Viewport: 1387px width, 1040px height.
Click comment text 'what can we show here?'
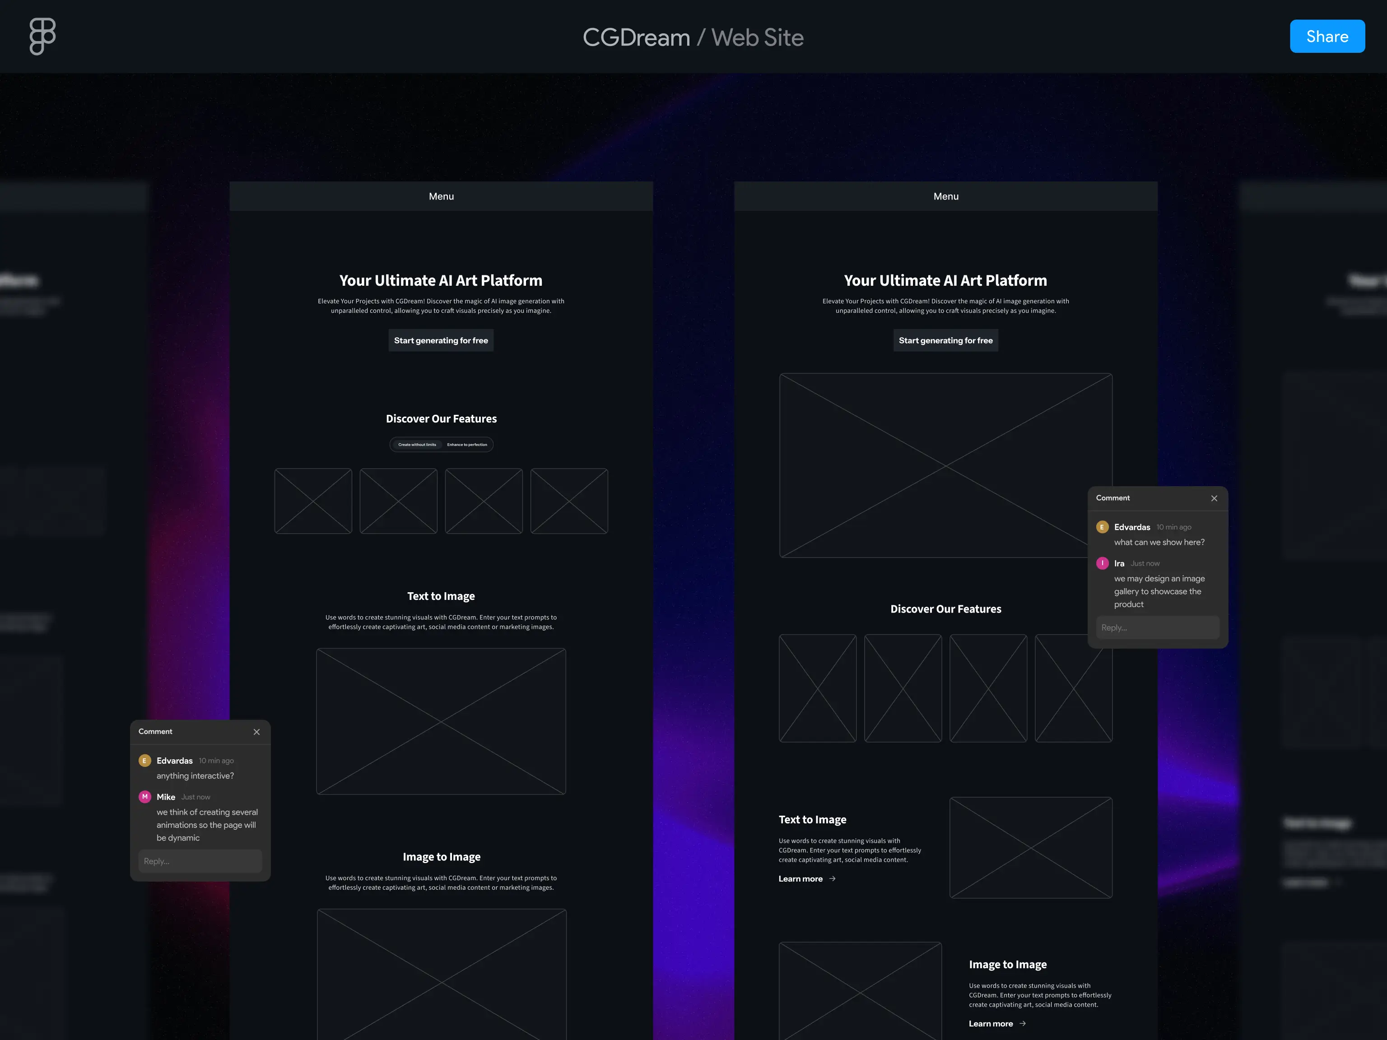coord(1159,542)
